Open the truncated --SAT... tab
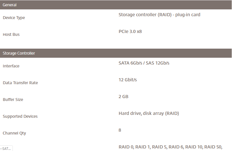This screenshot has width=232, height=151. pyautogui.click(x=6, y=148)
